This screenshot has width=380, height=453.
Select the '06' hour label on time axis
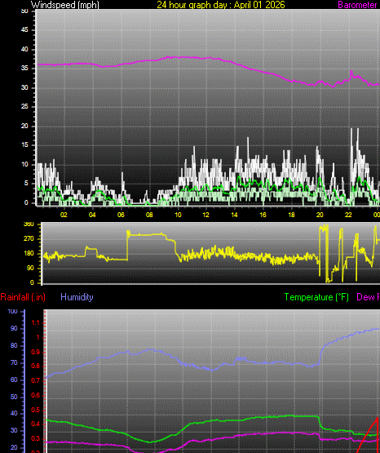121,215
